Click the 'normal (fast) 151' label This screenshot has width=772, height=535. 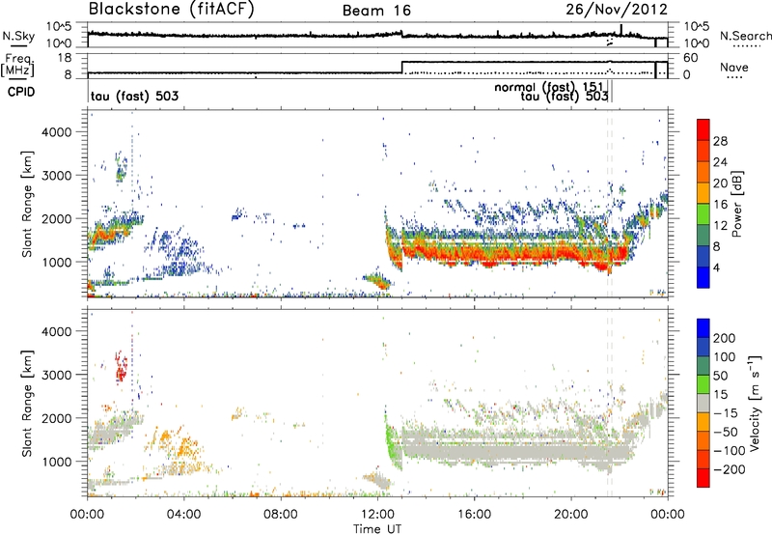(548, 87)
